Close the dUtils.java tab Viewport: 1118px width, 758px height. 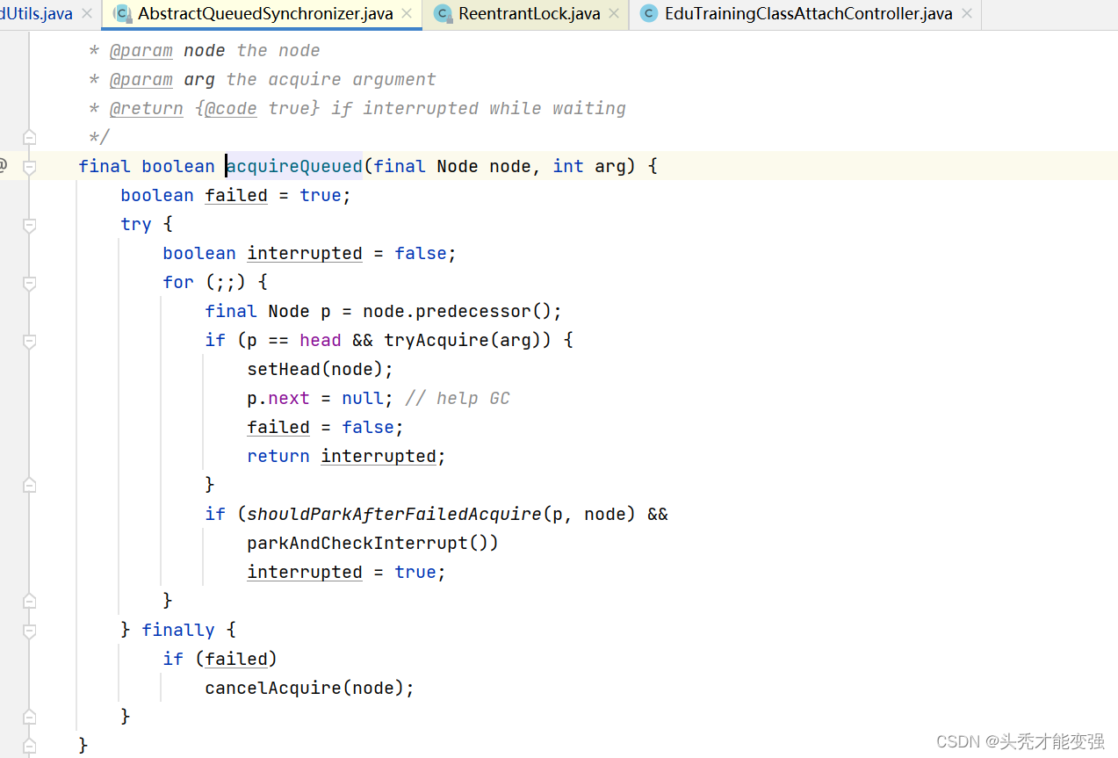pyautogui.click(x=87, y=13)
